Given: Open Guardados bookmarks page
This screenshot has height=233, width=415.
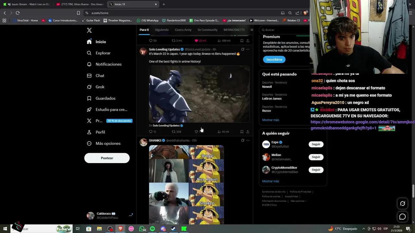Looking at the screenshot, I should click(101, 98).
